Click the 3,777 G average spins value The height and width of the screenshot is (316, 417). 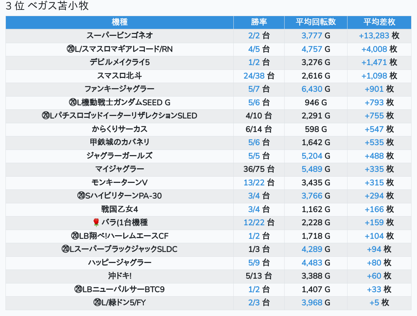pos(316,35)
